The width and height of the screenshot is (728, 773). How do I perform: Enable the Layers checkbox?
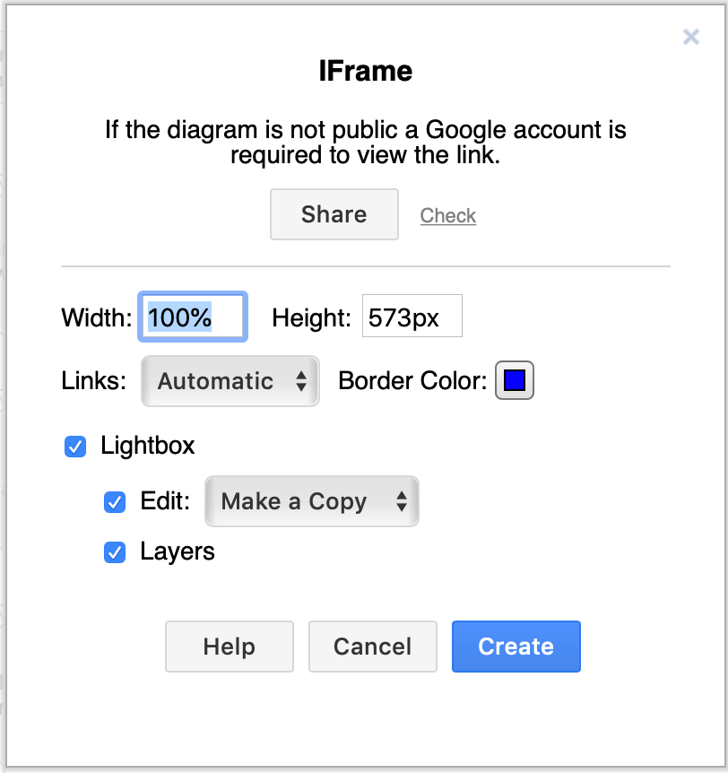(114, 552)
